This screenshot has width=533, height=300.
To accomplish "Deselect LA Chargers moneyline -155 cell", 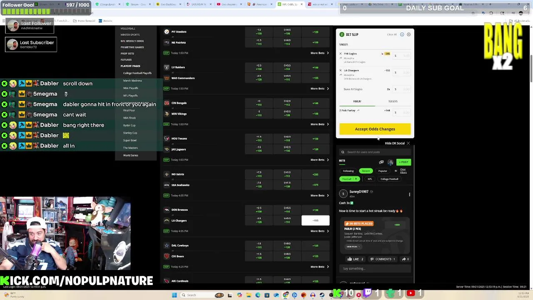I will point(315,220).
